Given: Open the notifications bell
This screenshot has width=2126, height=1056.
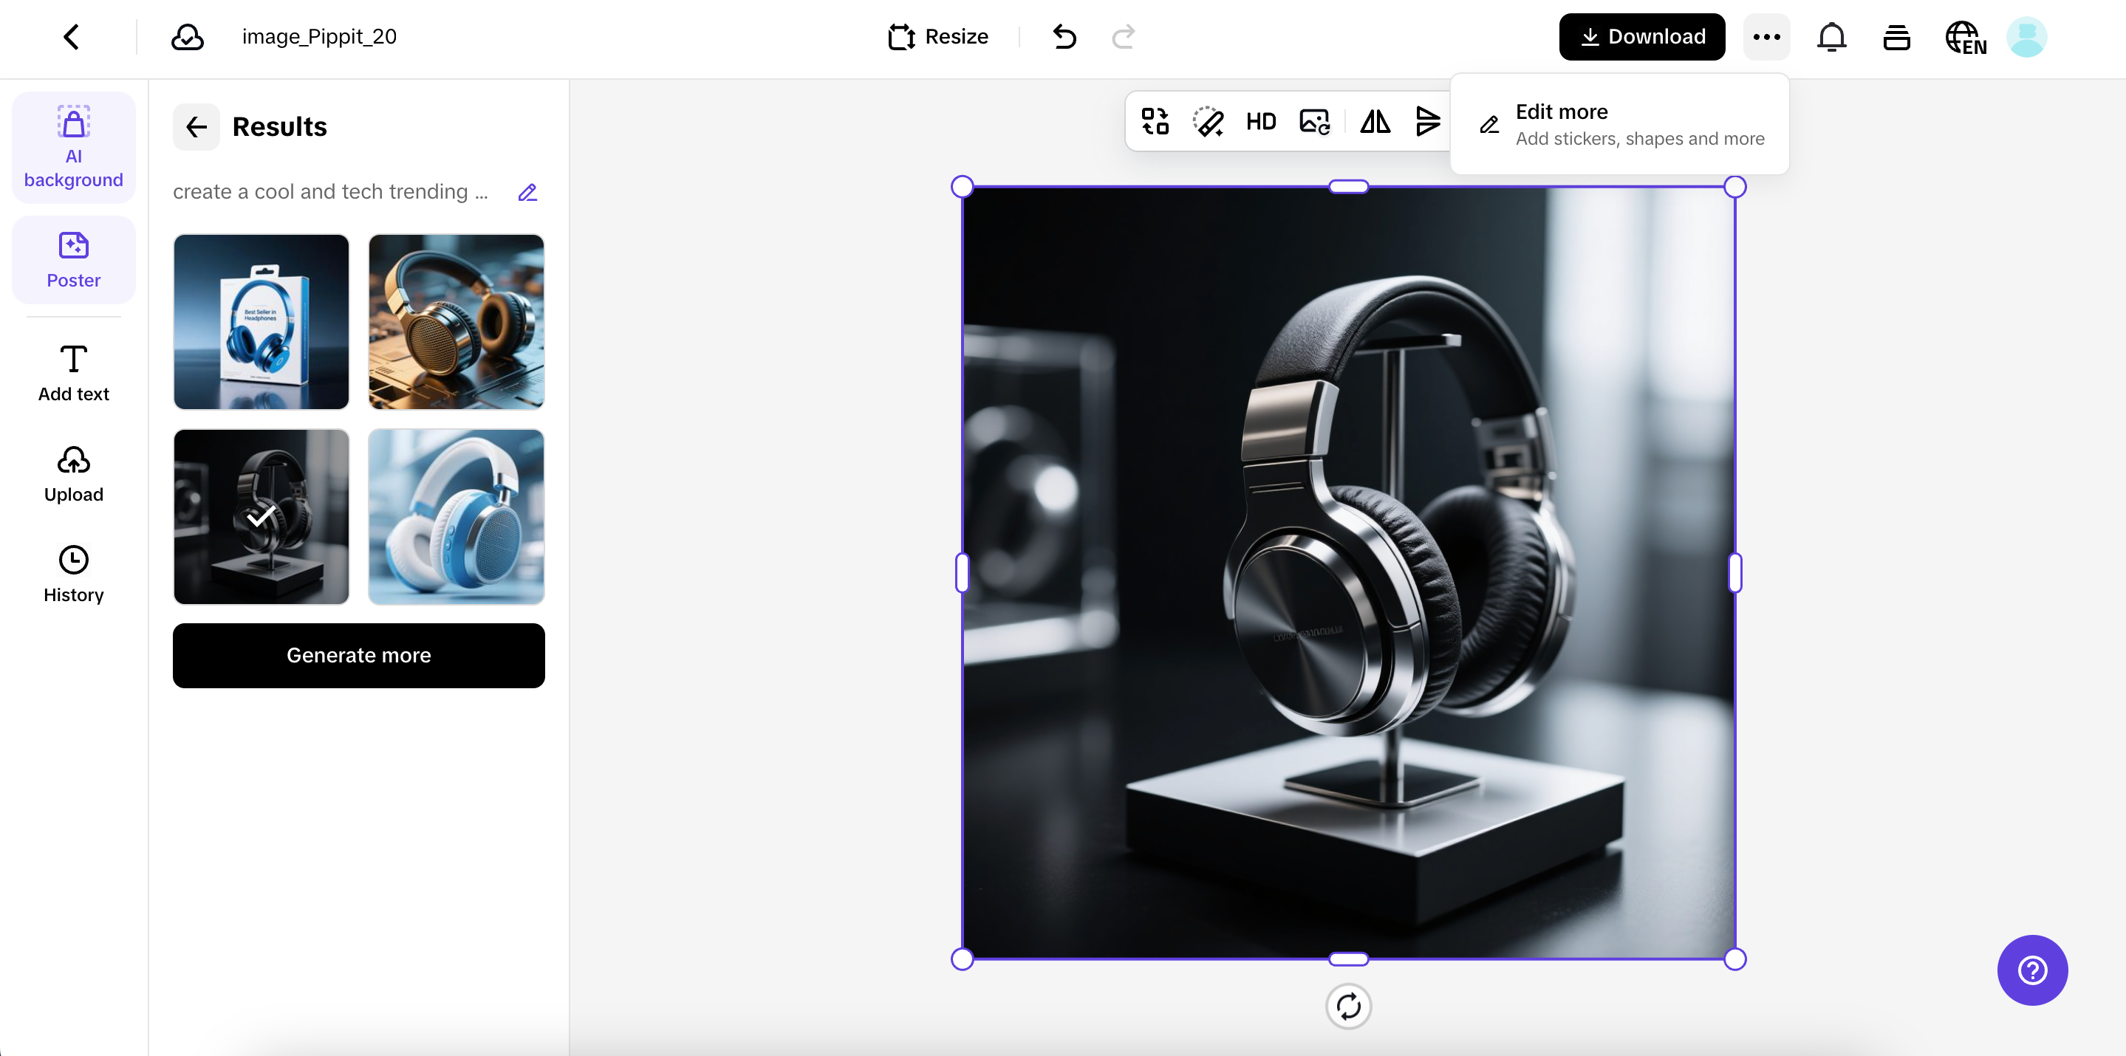Looking at the screenshot, I should (1831, 36).
